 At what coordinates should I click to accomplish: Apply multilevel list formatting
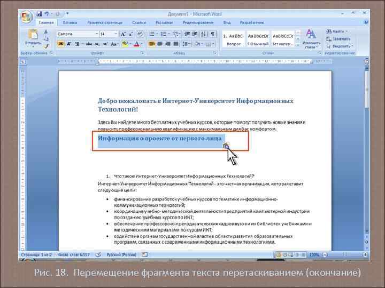[175, 34]
